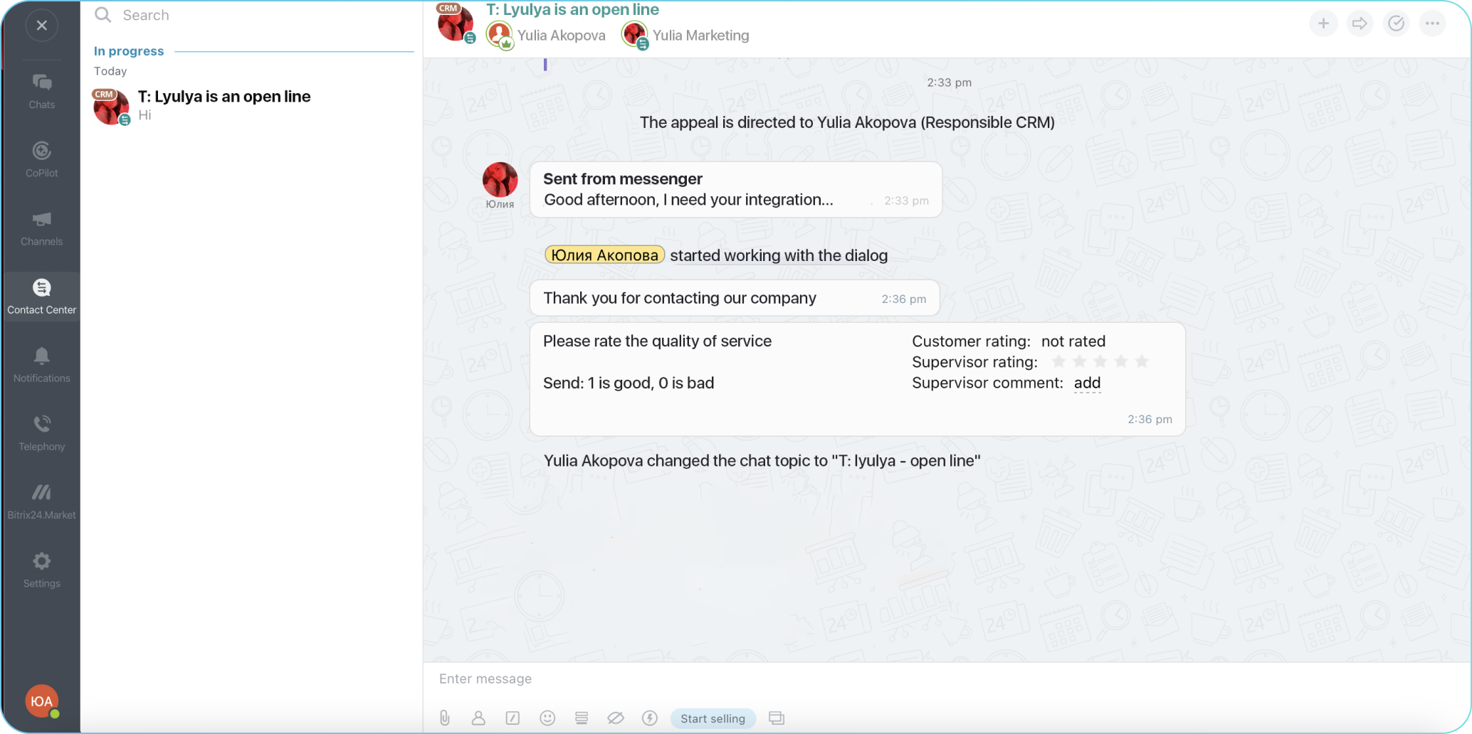
Task: Click the mention user person icon
Action: click(478, 718)
